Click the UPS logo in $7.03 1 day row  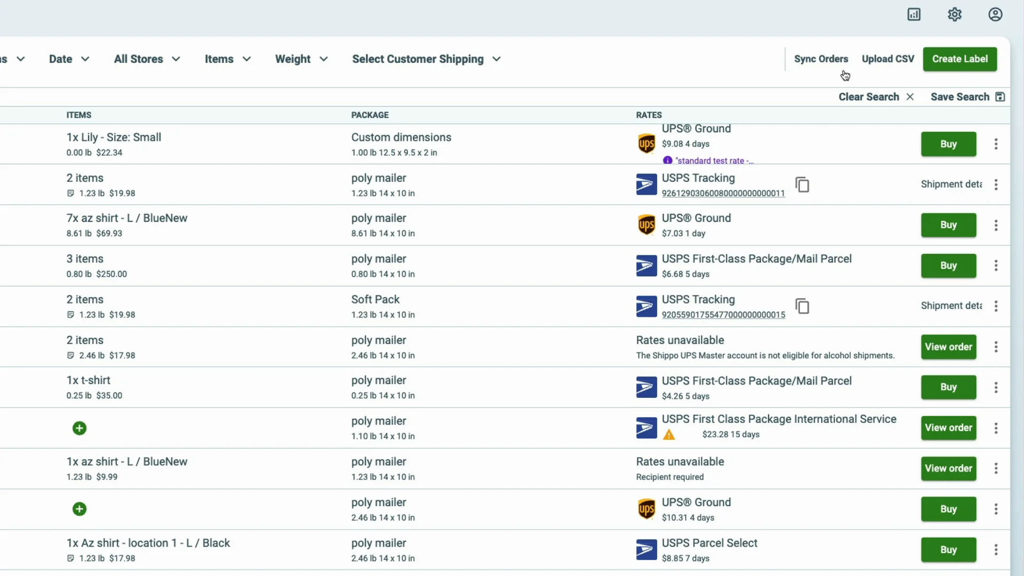tap(646, 225)
